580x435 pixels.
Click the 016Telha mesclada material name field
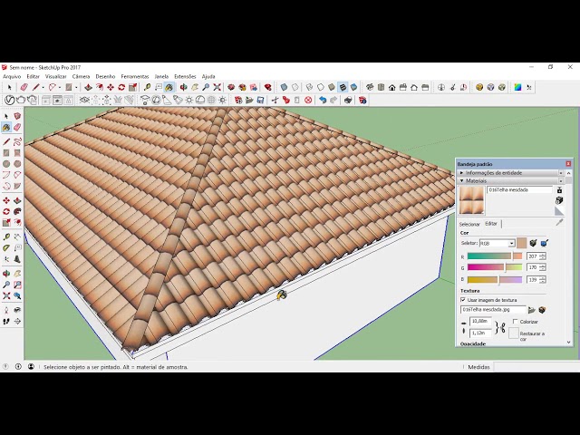tap(519, 189)
